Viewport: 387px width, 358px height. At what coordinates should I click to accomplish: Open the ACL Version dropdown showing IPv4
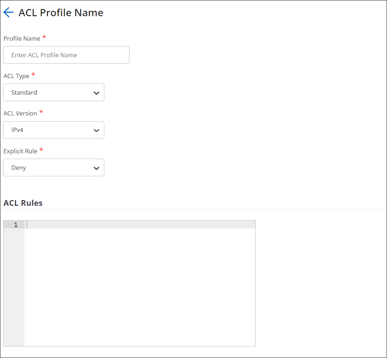(x=54, y=130)
